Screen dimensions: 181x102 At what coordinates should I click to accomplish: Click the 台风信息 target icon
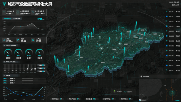pos(141,76)
